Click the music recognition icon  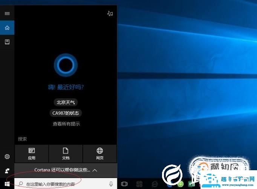(110, 14)
